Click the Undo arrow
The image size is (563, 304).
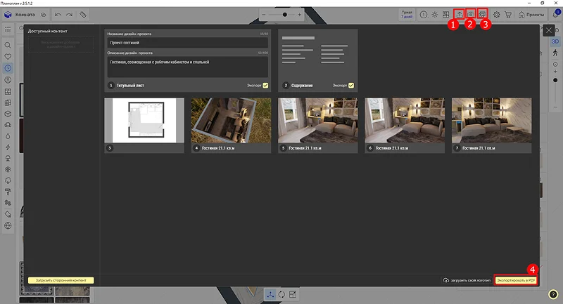coord(58,15)
